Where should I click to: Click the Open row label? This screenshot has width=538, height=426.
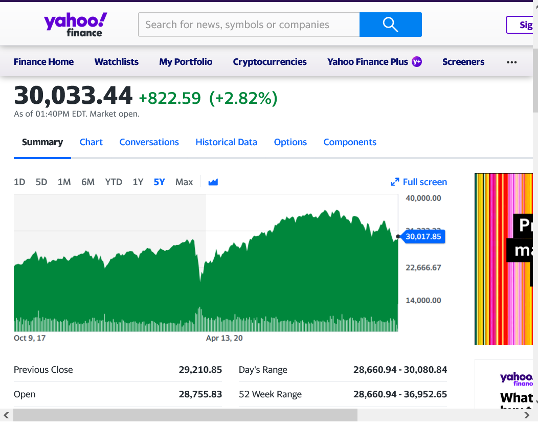[x=25, y=394]
